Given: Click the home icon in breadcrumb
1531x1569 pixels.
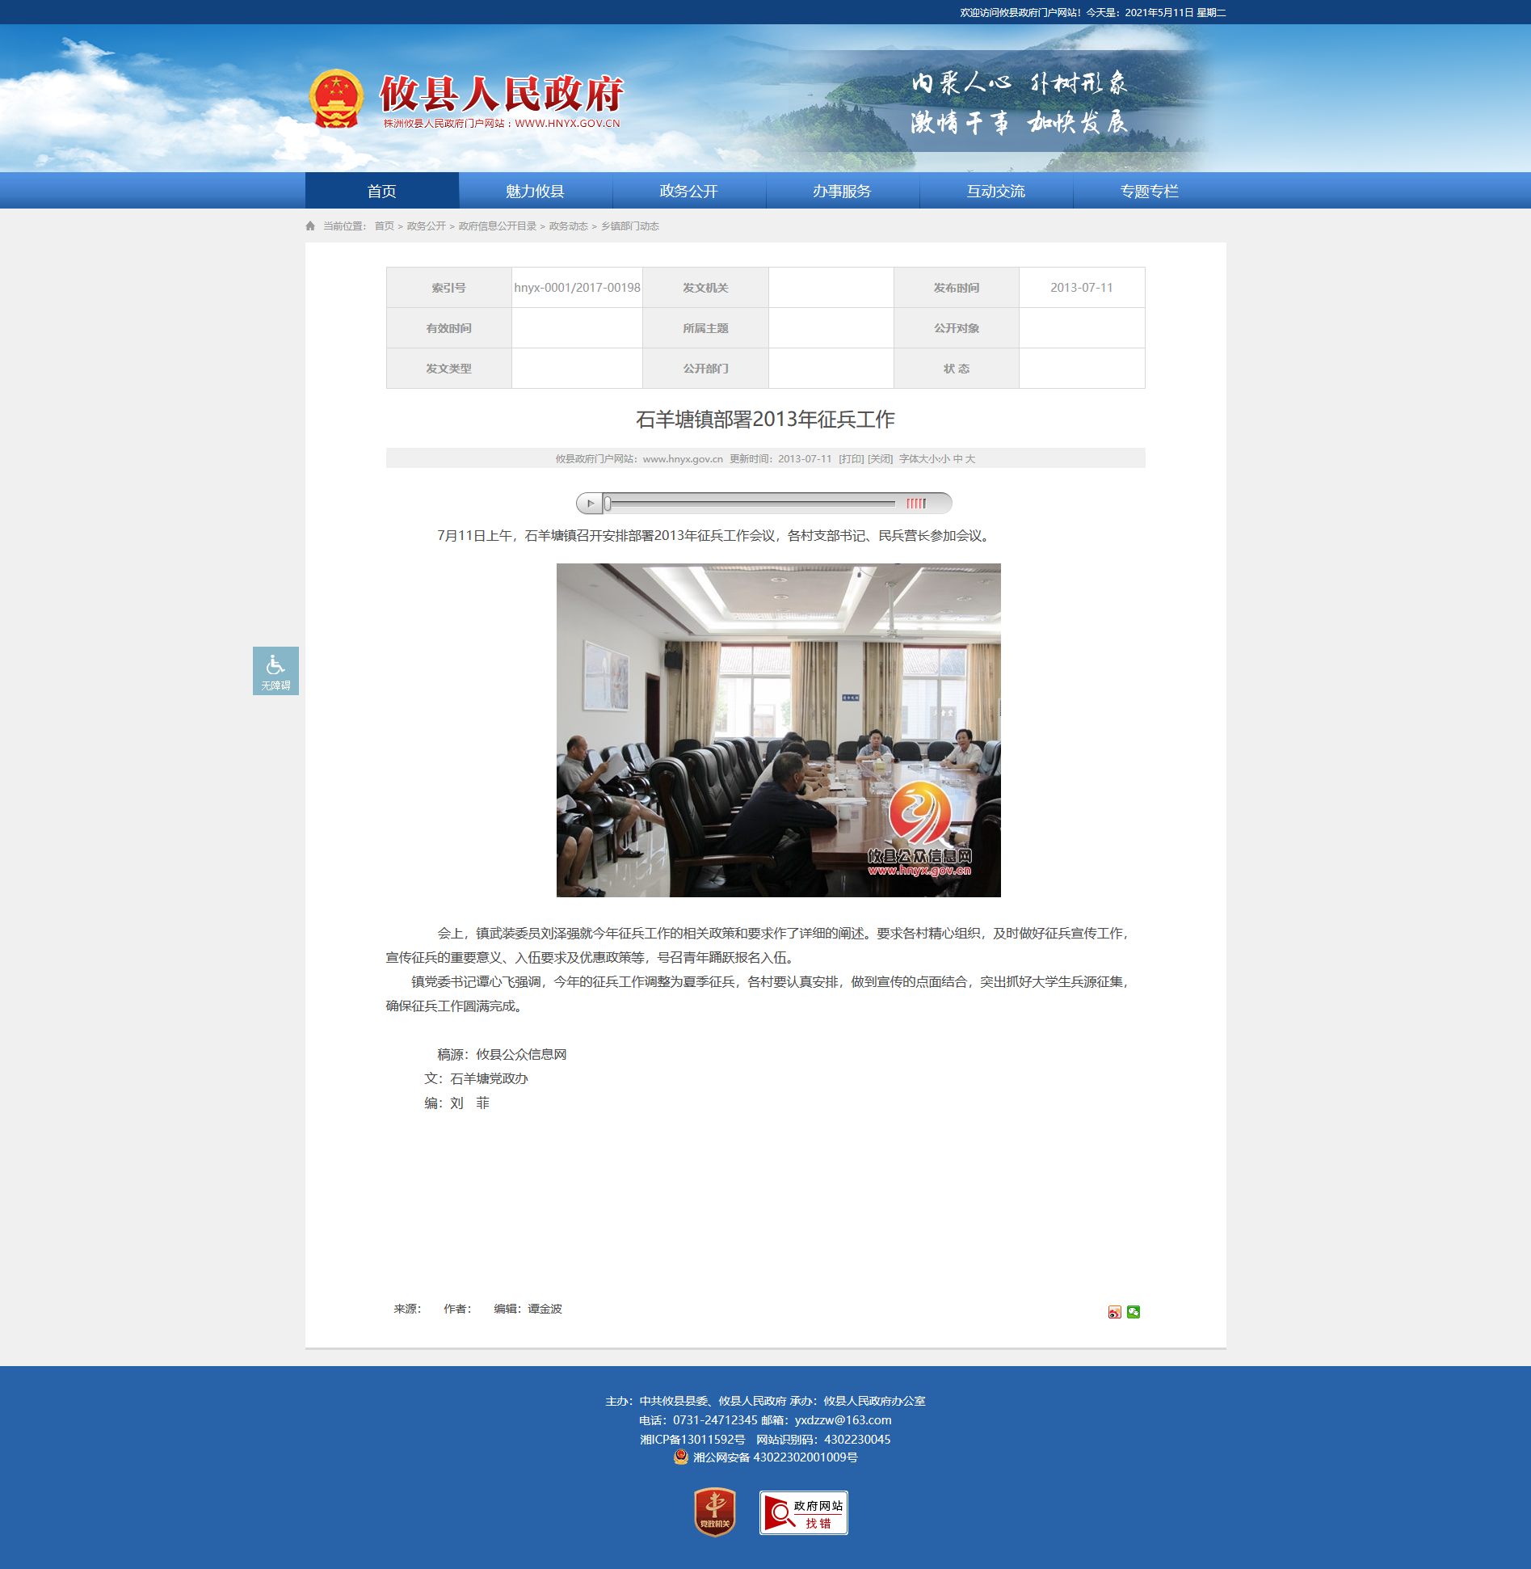Looking at the screenshot, I should click(x=310, y=226).
